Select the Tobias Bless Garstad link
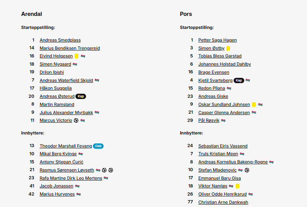Image resolution: width=307 pixels, height=207 pixels. 220,56
